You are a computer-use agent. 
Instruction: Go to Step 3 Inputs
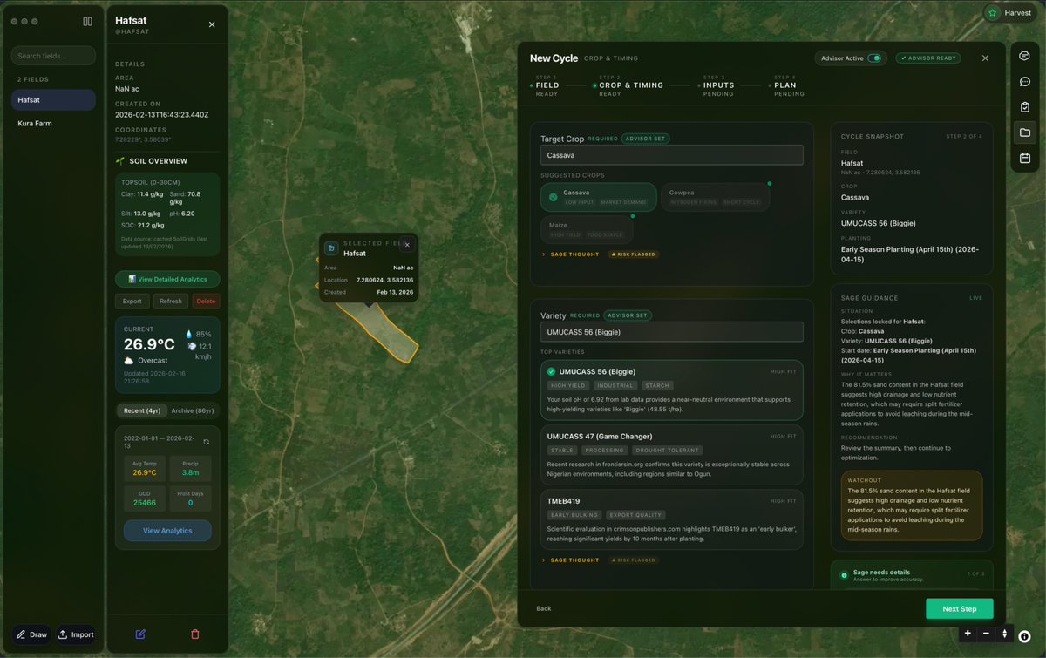(x=717, y=85)
